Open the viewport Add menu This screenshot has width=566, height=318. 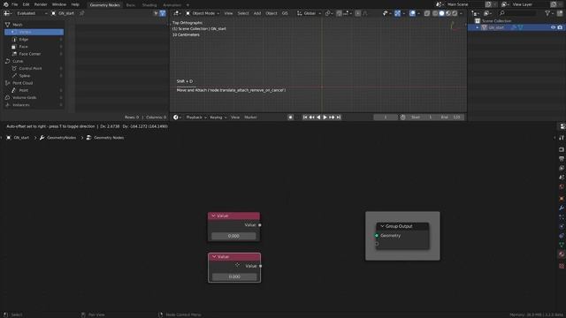[x=257, y=13]
